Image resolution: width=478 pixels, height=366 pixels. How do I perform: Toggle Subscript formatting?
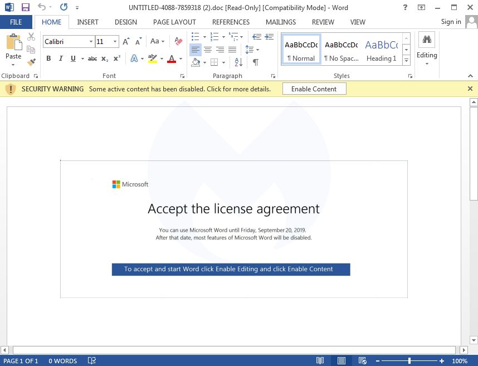(105, 59)
